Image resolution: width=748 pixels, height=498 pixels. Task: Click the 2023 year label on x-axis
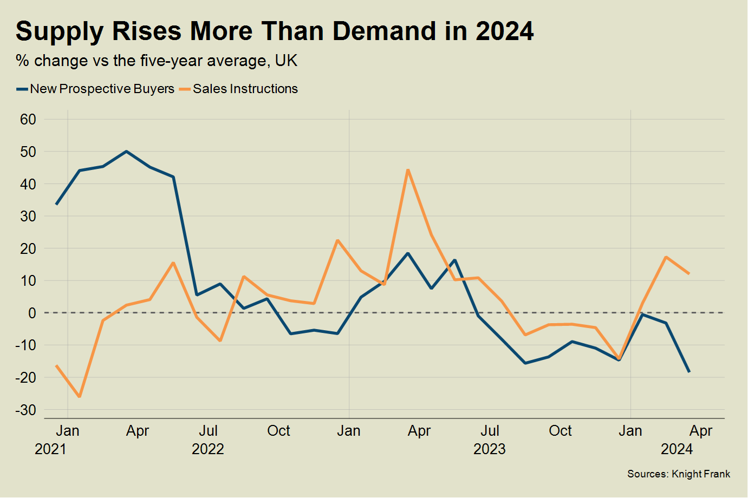(x=489, y=449)
